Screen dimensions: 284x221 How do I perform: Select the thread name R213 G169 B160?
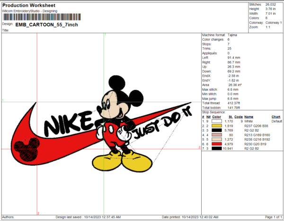click(257, 135)
